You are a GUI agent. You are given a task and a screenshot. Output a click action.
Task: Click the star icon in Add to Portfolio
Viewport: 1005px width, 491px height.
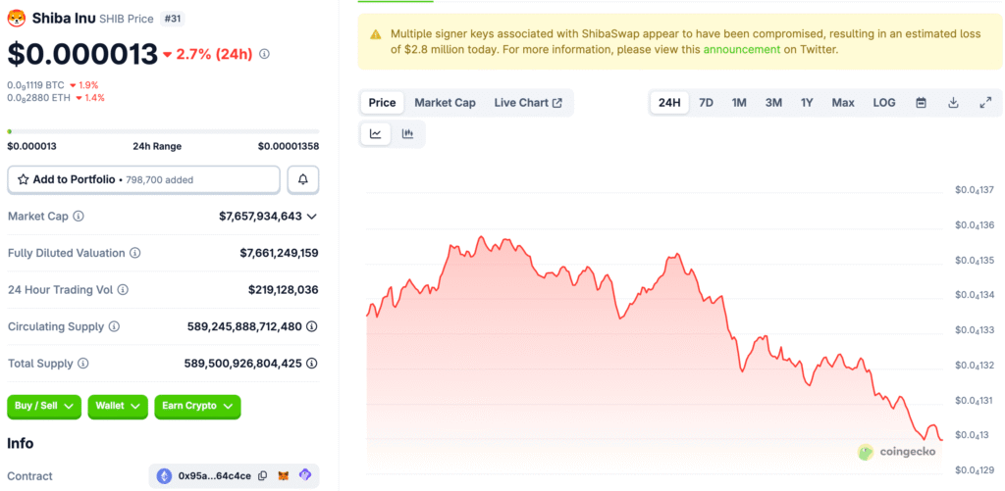(x=24, y=180)
